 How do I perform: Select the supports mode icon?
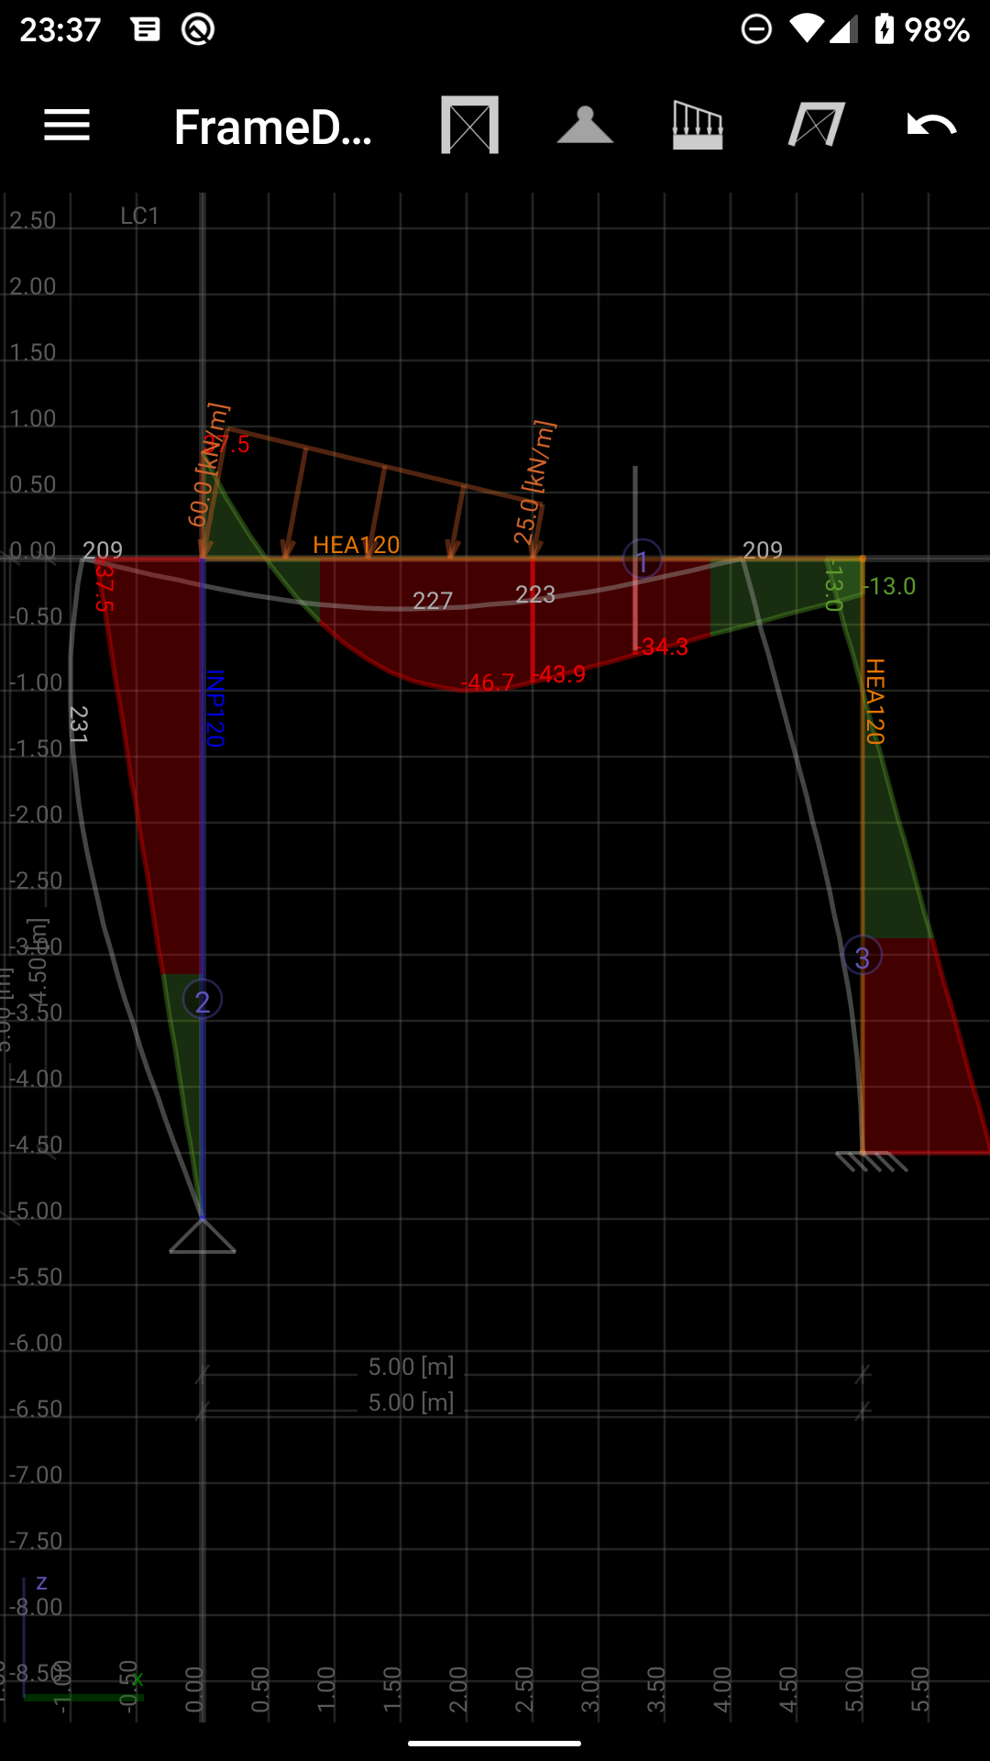pos(585,126)
